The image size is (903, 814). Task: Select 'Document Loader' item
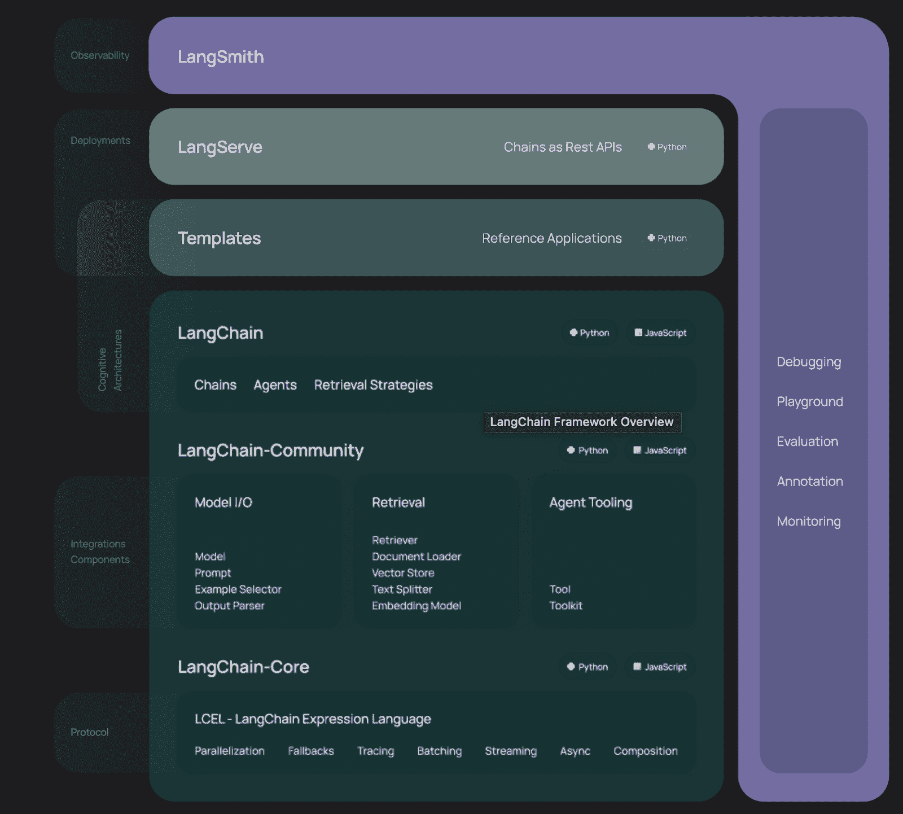(417, 557)
